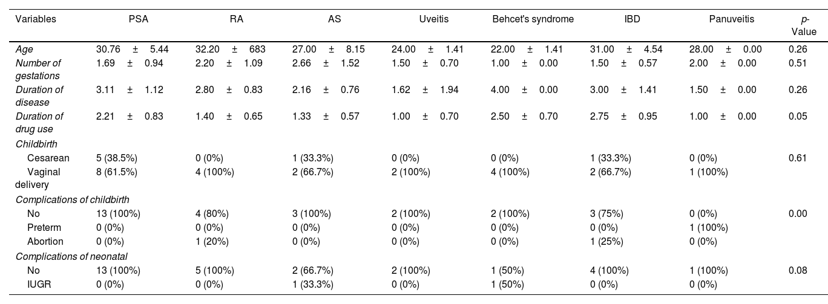Select the Age row label
This screenshot has width=828, height=304.
(x=24, y=50)
